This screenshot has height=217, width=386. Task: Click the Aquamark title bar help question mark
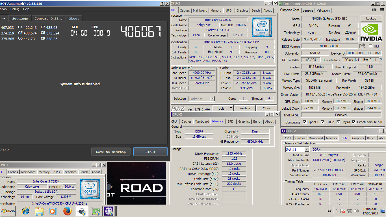point(162,3)
